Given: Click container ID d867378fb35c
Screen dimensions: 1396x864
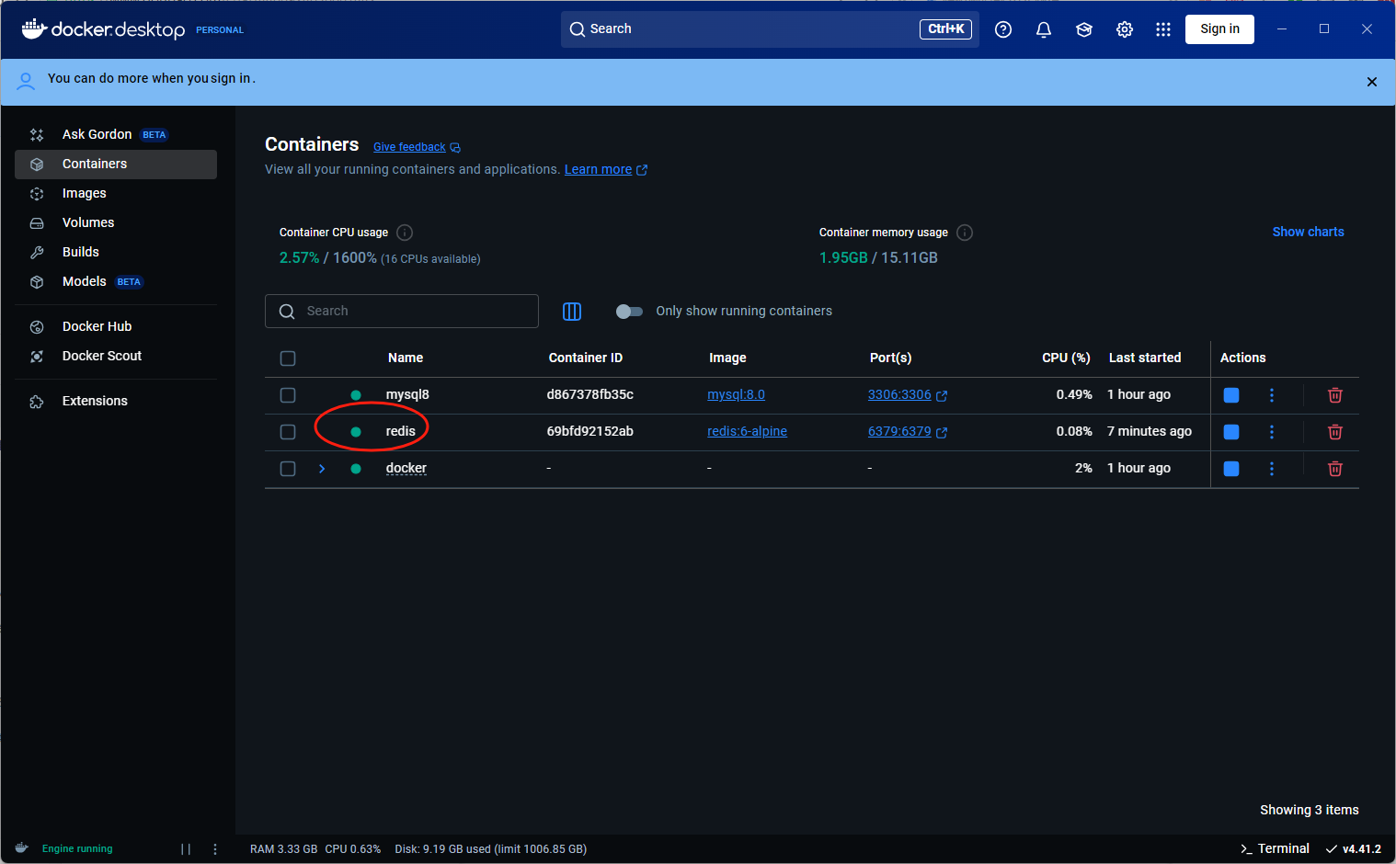Looking at the screenshot, I should click(589, 394).
